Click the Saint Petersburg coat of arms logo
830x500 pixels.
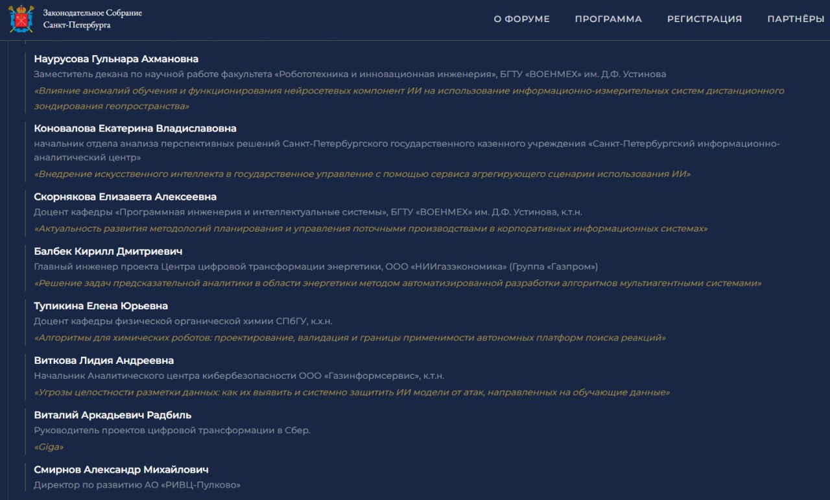[21, 19]
